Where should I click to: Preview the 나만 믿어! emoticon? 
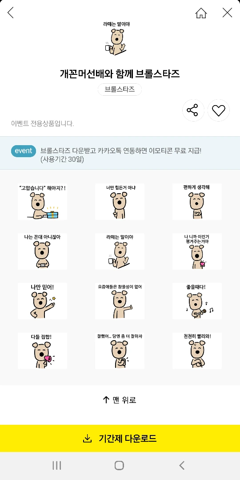42,301
